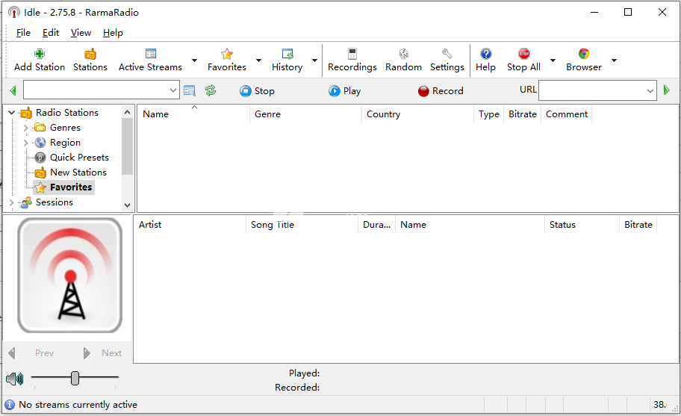Show Active Streams view
Viewport: 681px width, 416px height.
tap(150, 60)
